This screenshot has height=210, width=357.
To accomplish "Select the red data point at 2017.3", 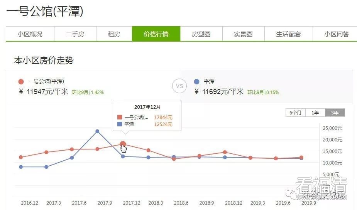I will coord(46,152).
